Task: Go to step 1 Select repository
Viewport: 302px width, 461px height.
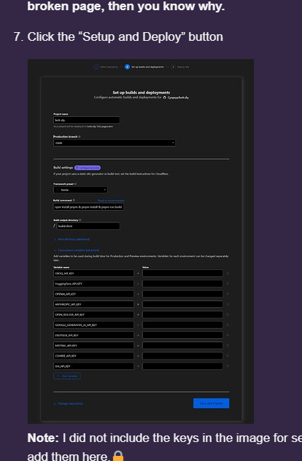Action: click(x=106, y=67)
